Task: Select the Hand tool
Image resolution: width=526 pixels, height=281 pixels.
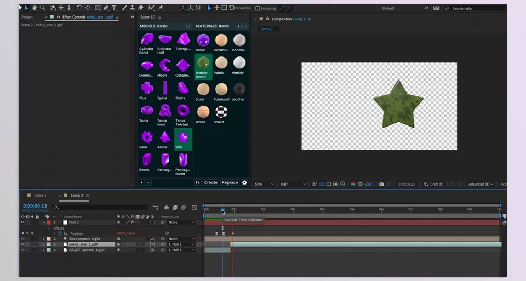Action: (34, 8)
